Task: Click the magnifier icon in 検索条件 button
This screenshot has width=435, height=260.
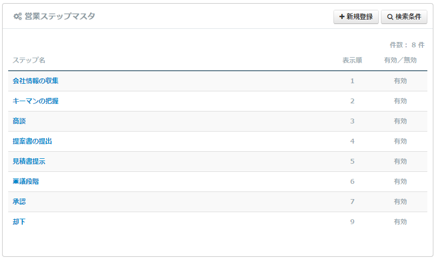Action: [x=390, y=17]
